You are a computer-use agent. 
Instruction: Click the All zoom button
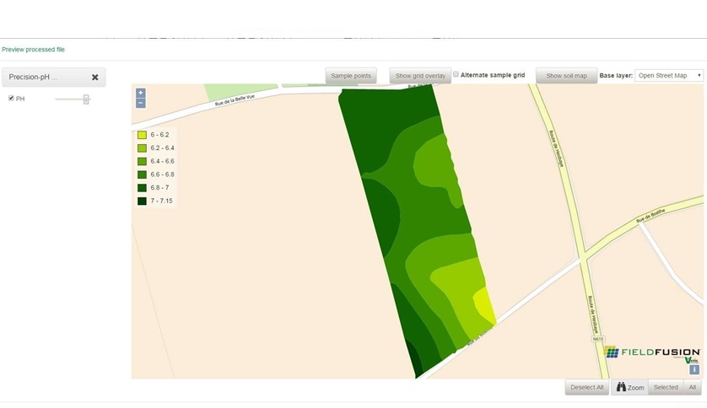[x=692, y=387]
